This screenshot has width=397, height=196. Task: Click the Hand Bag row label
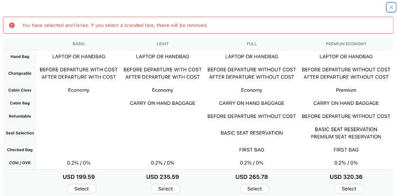[20, 57]
